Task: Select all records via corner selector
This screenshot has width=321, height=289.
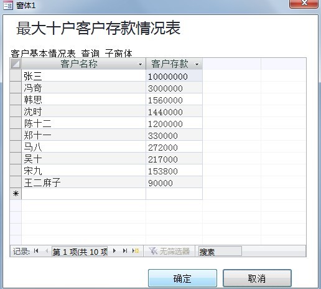Action: coord(16,64)
